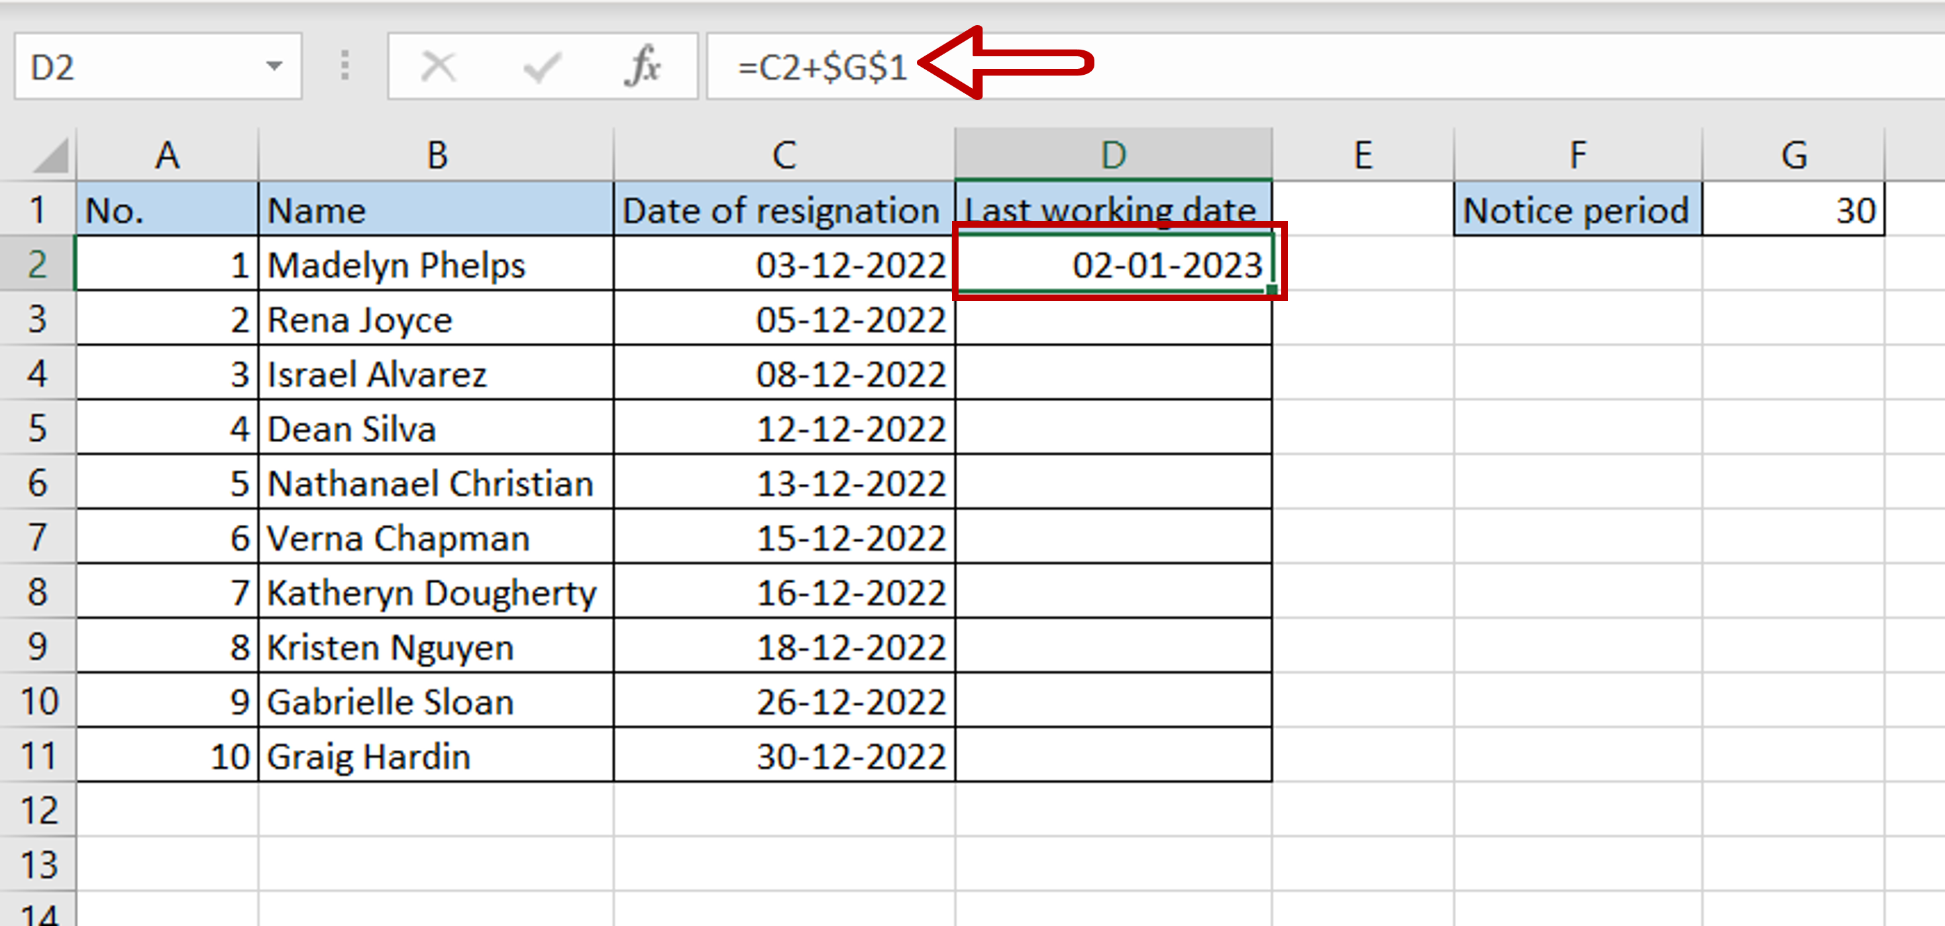Select the date cell 12-12-2022
Image resolution: width=1945 pixels, height=926 pixels.
click(784, 428)
